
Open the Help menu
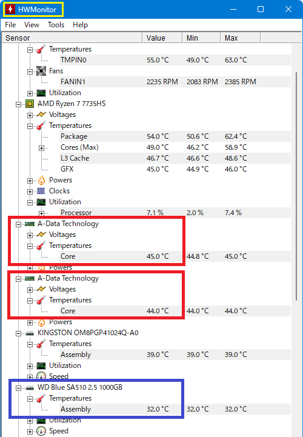80,25
